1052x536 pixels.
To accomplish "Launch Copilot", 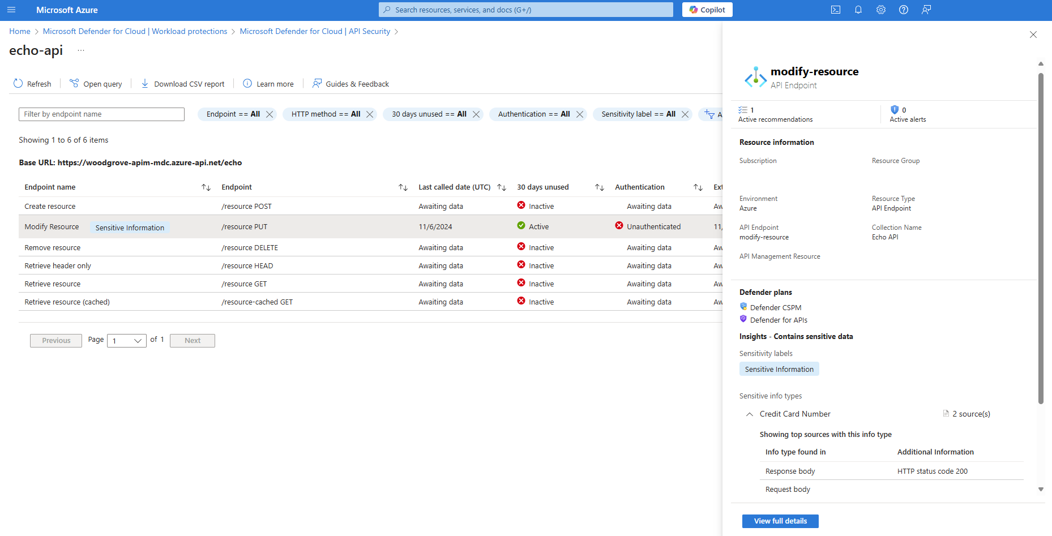I will [707, 10].
